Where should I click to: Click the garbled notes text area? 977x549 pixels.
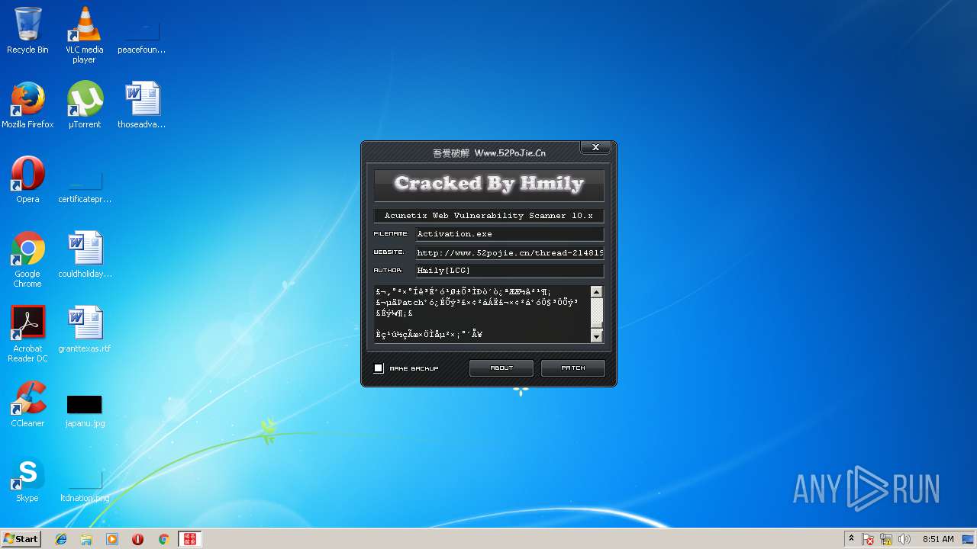(482, 314)
